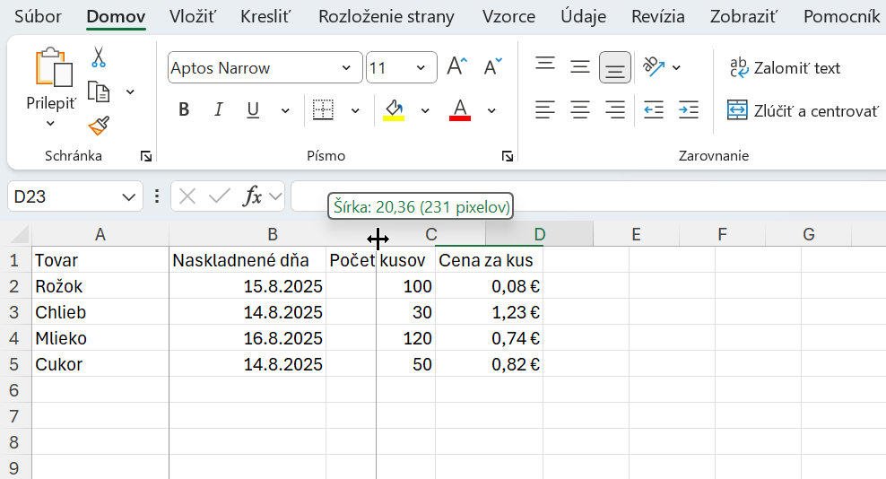Select column G header
Viewport: 886px width, 479px height.
pos(809,234)
